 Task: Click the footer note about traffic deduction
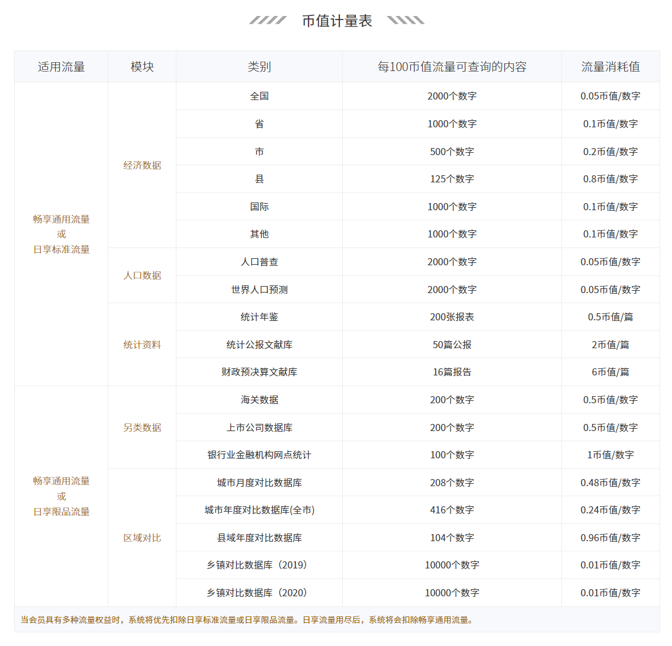tap(247, 620)
